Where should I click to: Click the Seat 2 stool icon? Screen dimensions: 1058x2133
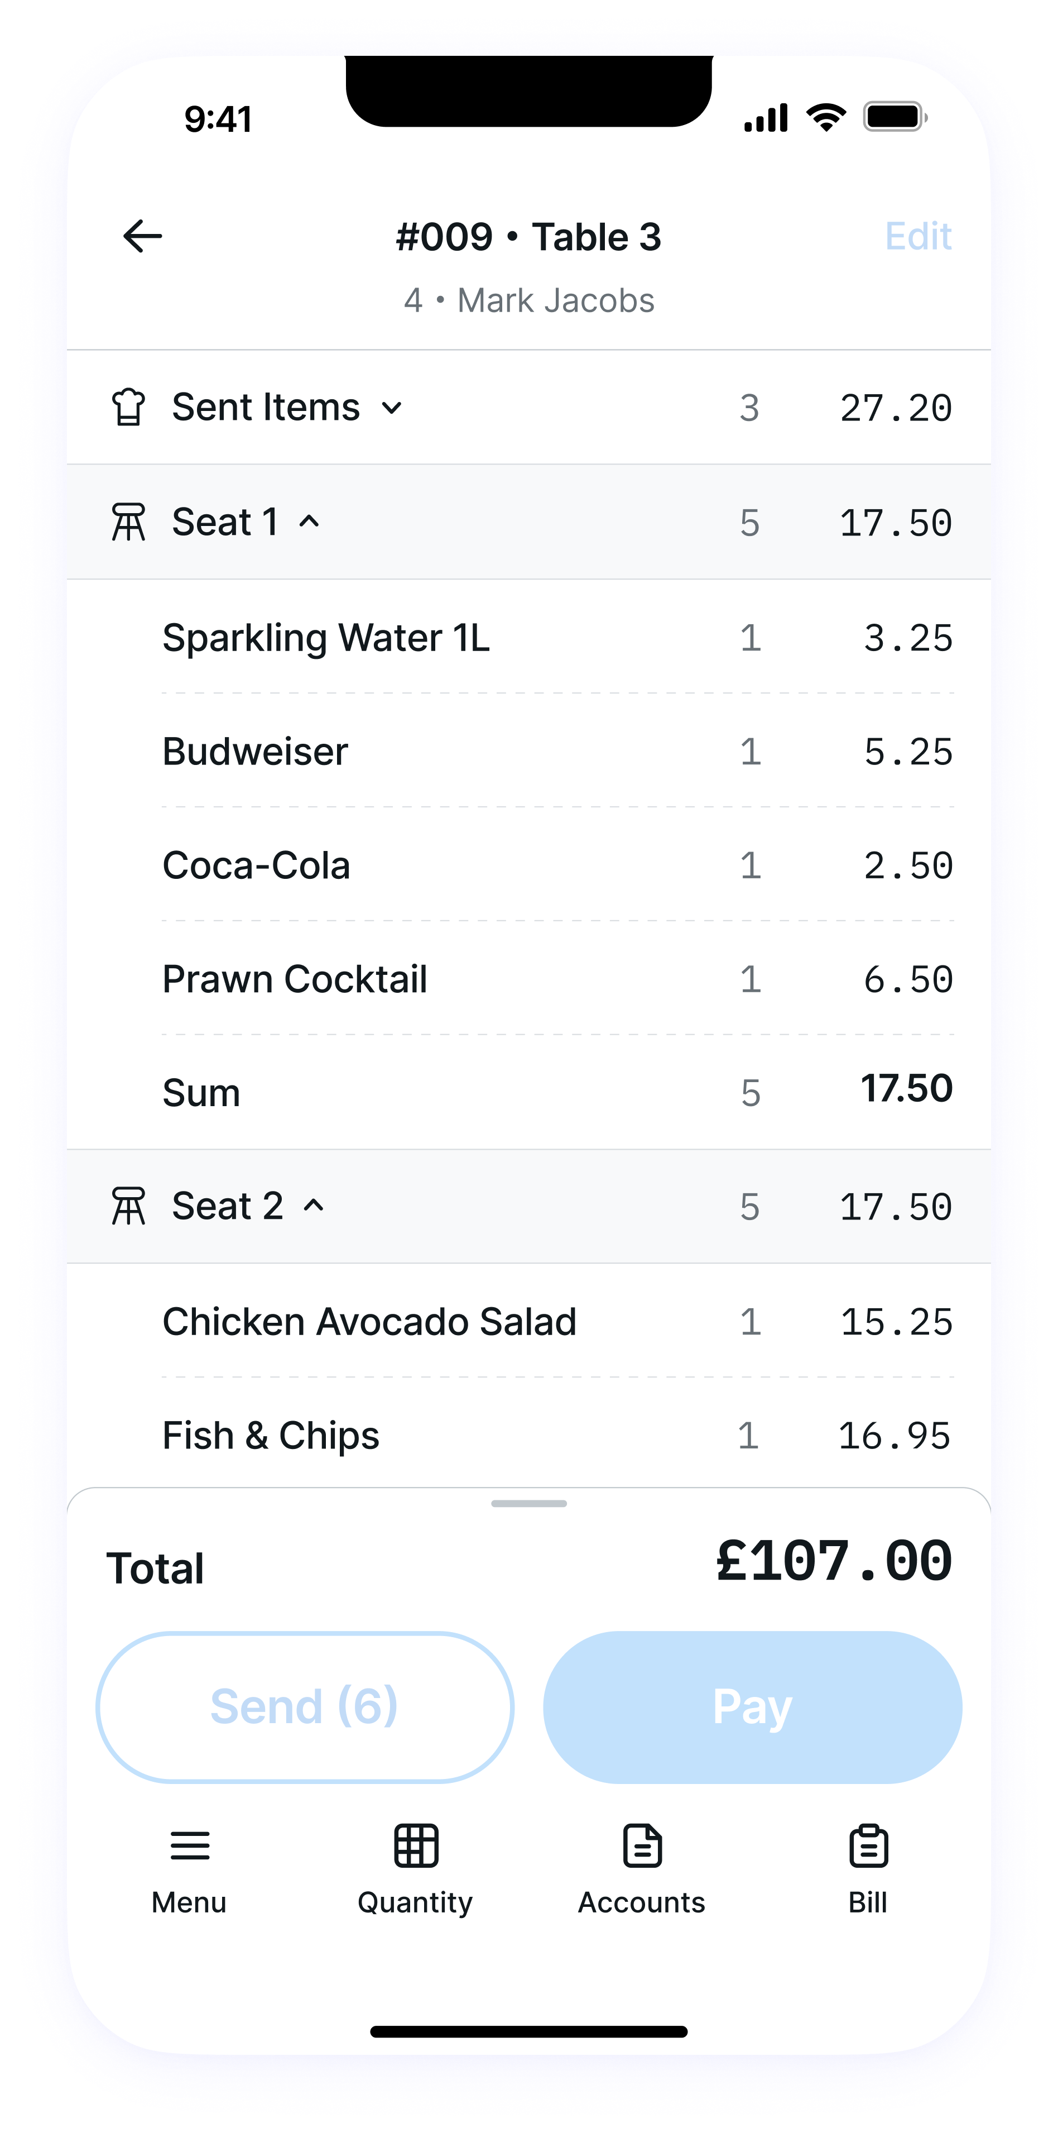[x=128, y=1207]
